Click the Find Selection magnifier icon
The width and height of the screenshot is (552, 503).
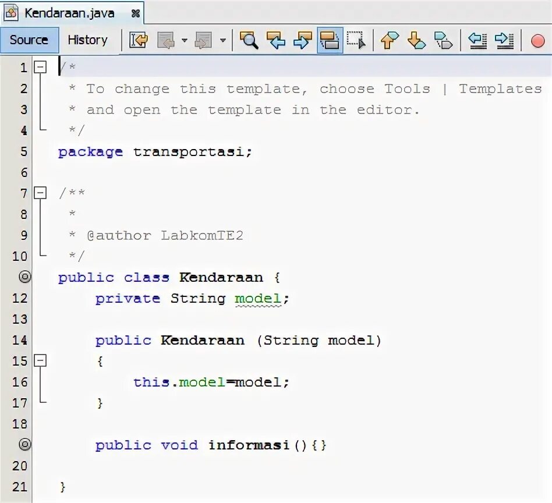click(249, 40)
